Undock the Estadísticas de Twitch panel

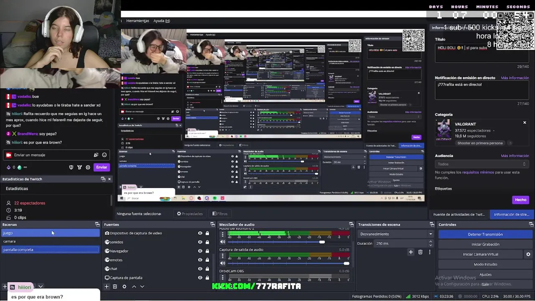point(103,179)
